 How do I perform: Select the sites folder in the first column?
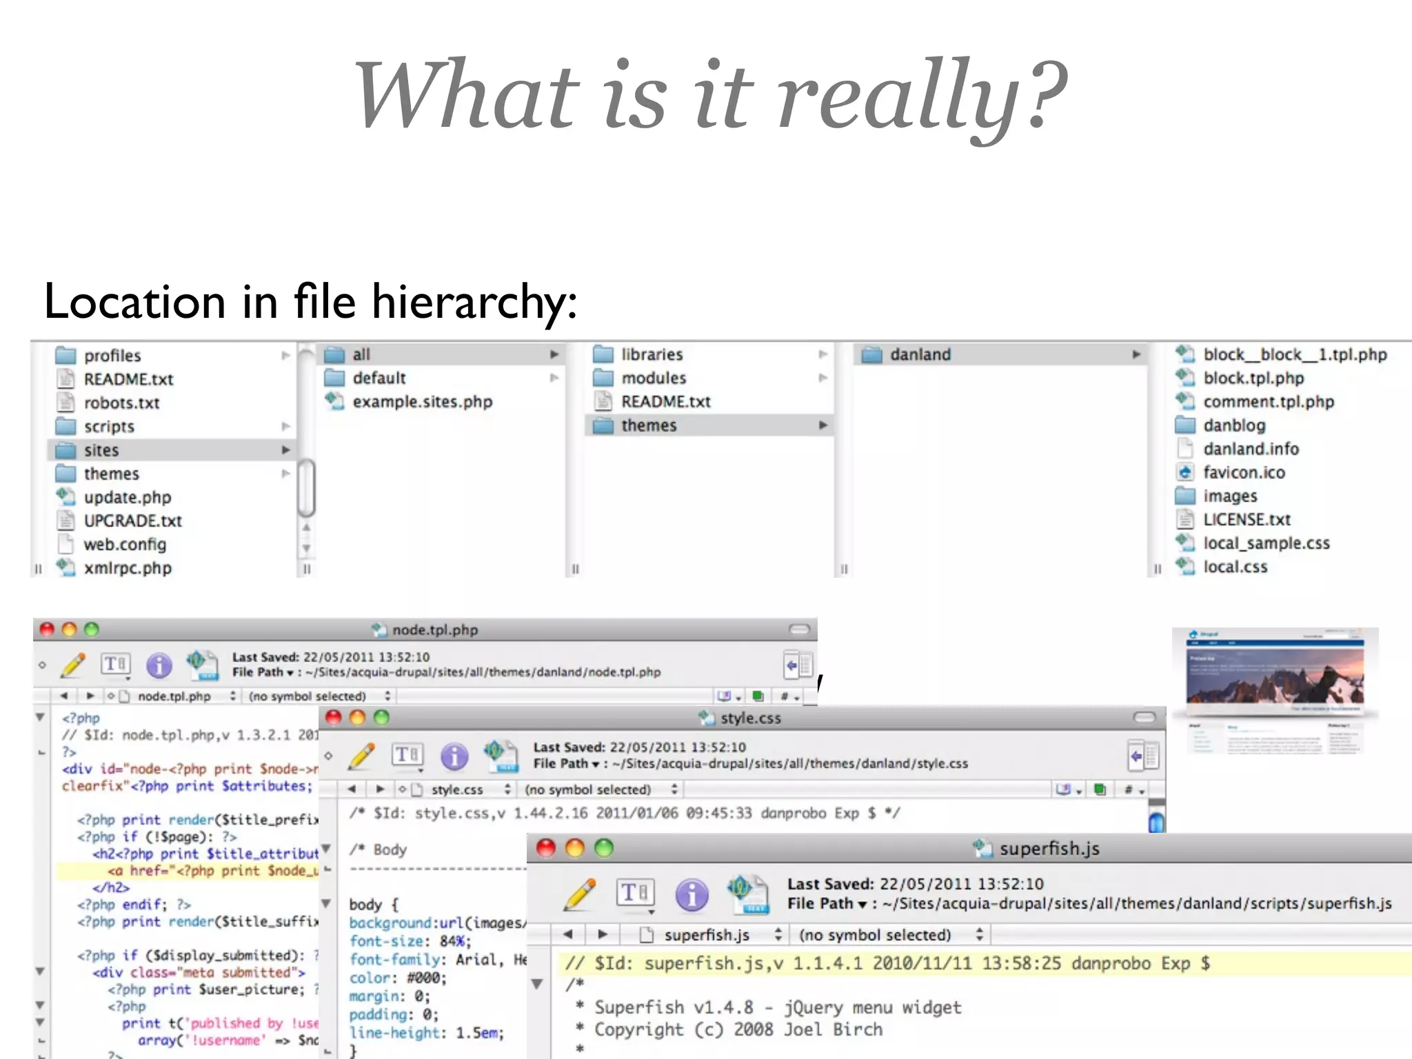[172, 450]
